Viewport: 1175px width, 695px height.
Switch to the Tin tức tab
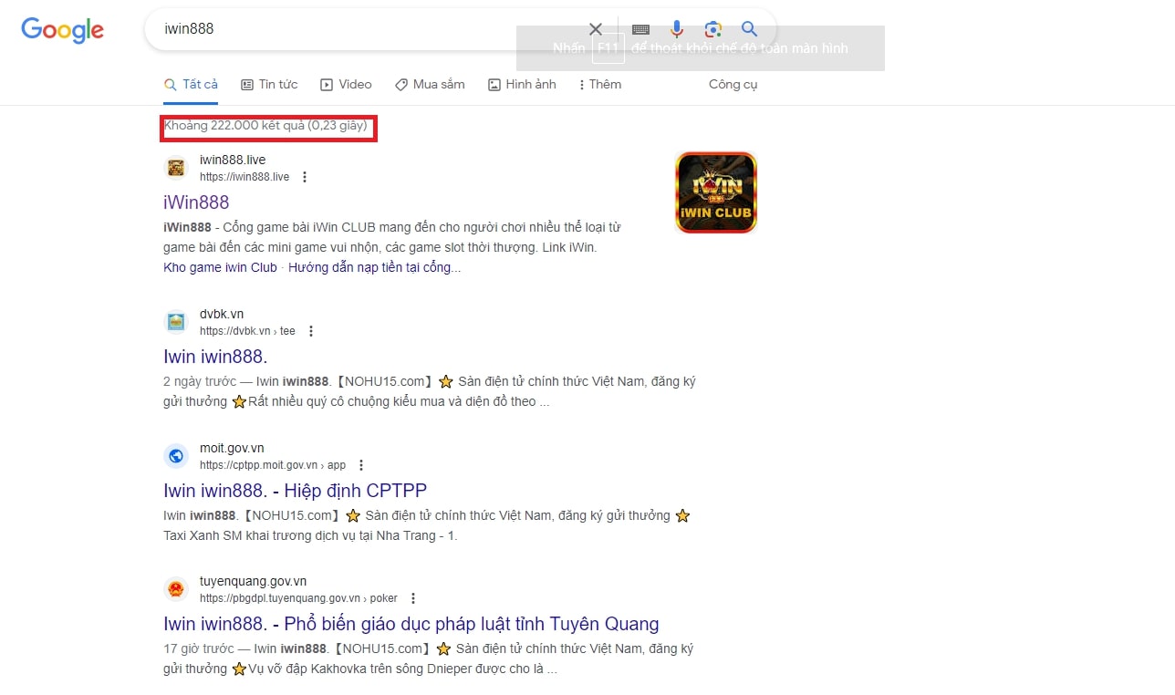pyautogui.click(x=269, y=85)
